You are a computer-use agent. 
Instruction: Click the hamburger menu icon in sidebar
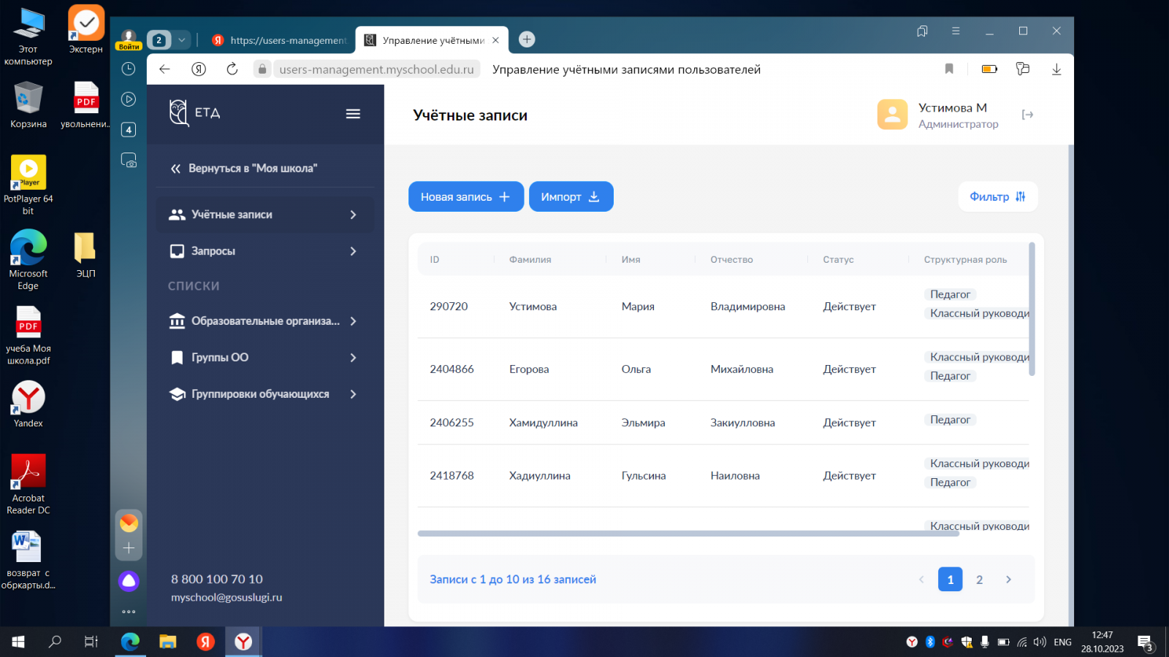(353, 114)
